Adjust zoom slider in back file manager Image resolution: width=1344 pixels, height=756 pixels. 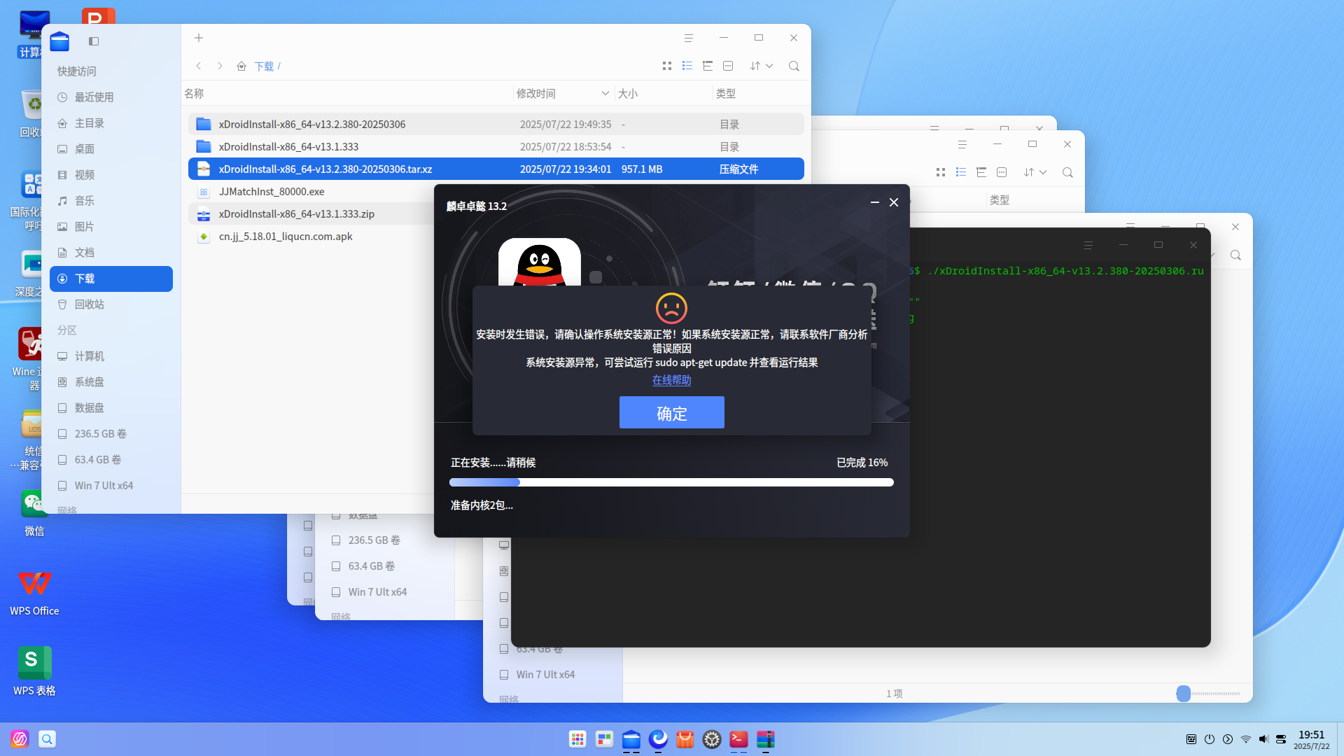click(x=1184, y=694)
